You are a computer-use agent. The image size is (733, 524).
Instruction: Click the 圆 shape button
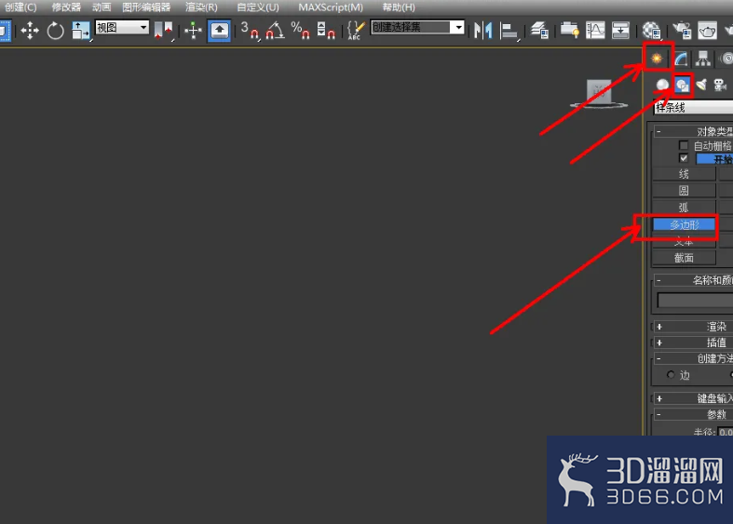(x=684, y=191)
